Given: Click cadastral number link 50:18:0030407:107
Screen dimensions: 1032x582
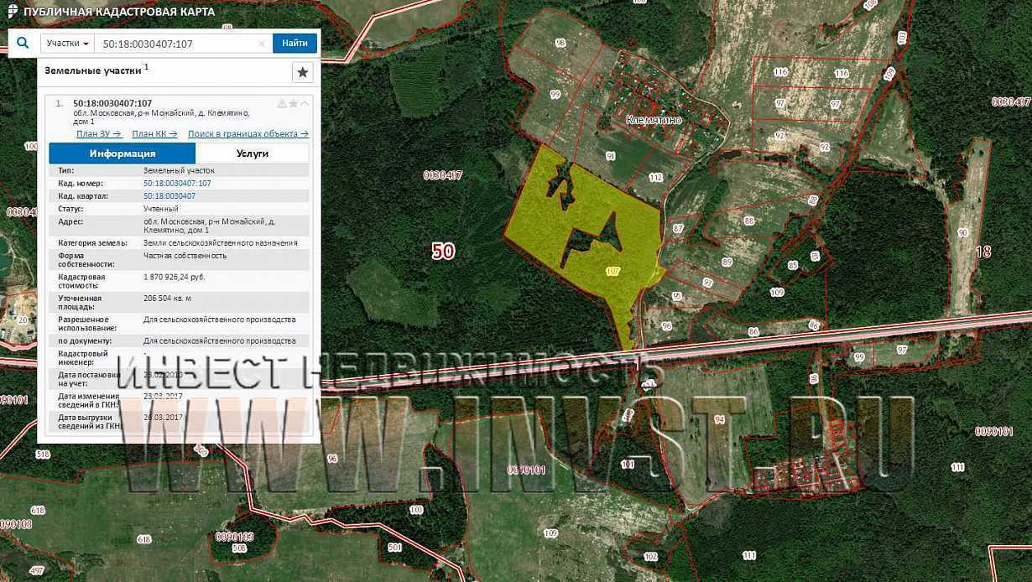Looking at the screenshot, I should [x=177, y=183].
